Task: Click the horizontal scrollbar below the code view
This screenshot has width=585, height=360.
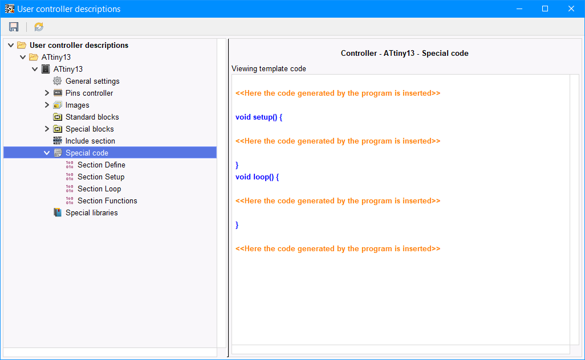Action: tap(401, 350)
